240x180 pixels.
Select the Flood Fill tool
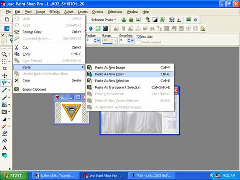(5, 140)
